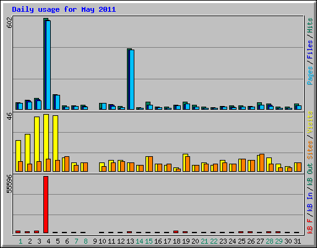Click the Hits legend label

point(310,25)
